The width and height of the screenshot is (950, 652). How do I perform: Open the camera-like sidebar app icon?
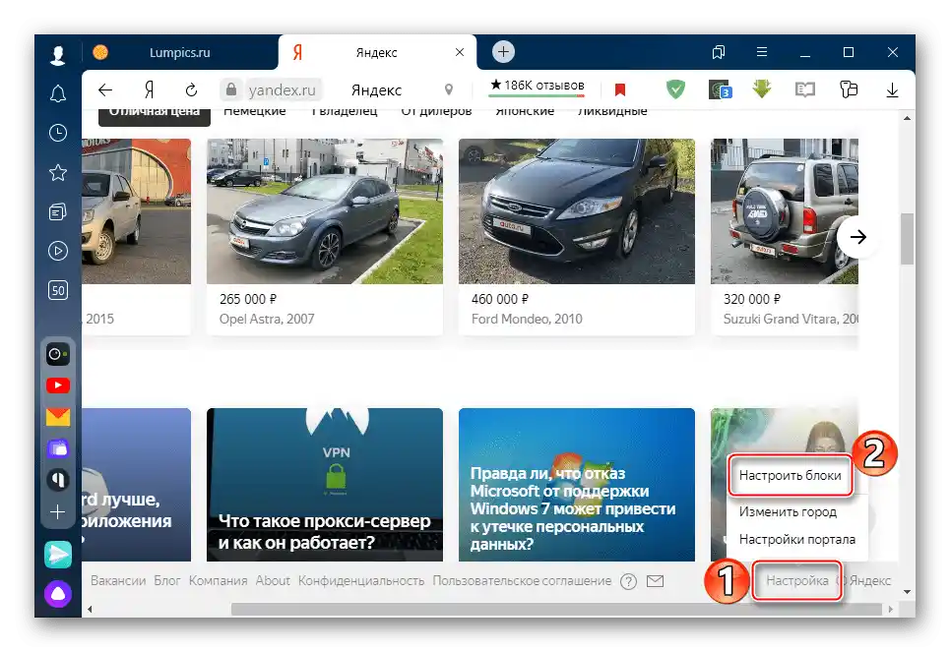coord(58,354)
